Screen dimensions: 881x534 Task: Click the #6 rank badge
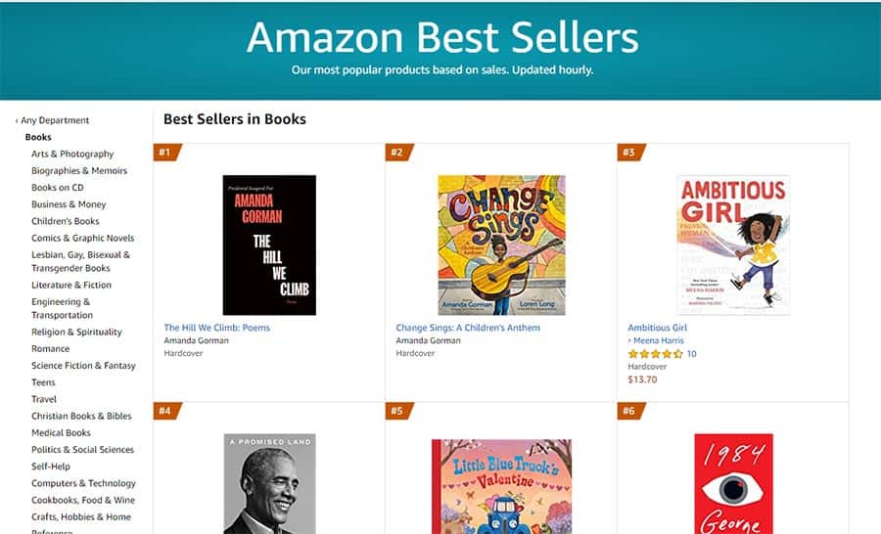tap(631, 411)
